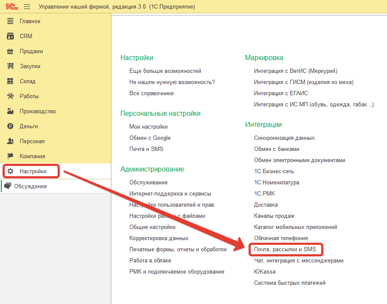Viewport: 387px width, 304px height.
Task: Open the Главное section
Action: 30,21
